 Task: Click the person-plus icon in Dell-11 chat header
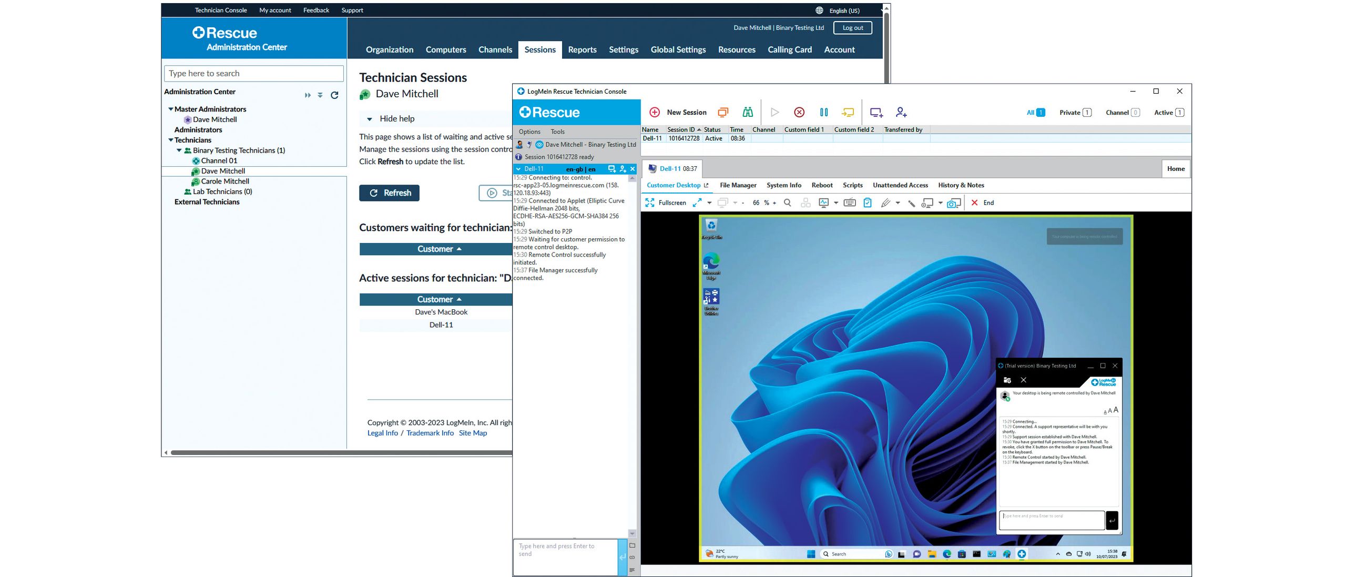623,169
